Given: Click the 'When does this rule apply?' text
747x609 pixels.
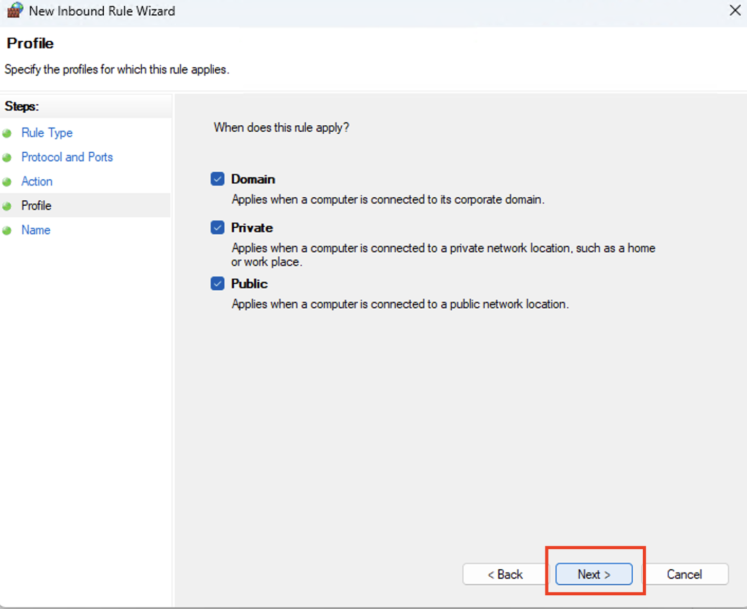Looking at the screenshot, I should pyautogui.click(x=281, y=127).
